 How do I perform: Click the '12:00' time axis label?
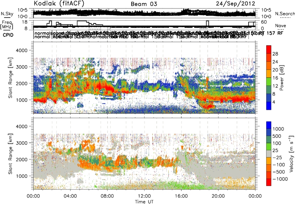pyautogui.click(x=144, y=196)
